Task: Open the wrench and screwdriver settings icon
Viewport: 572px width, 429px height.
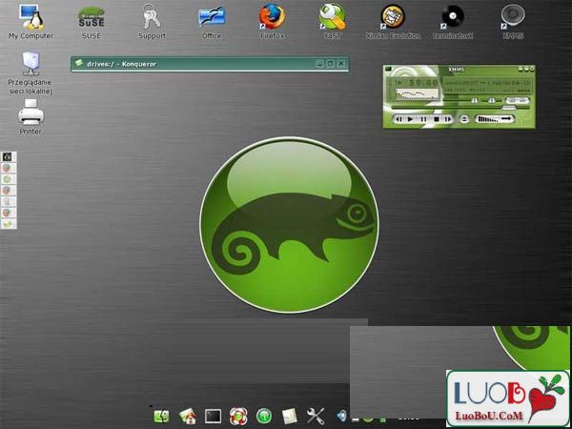Action: 316,417
